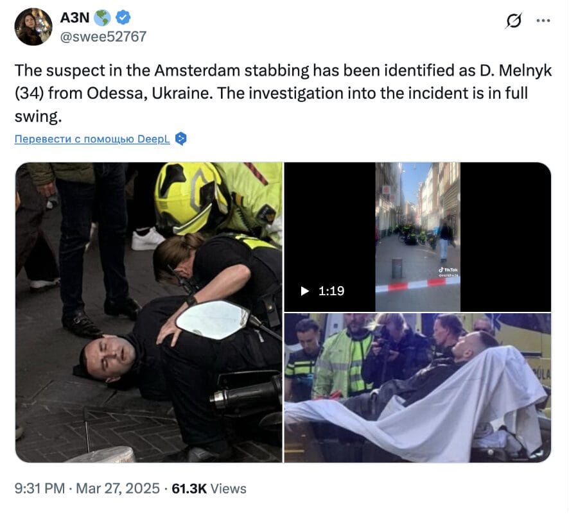Viewport: 569px width, 516px height.
Task: Click the globe emoji beside A3N
Action: tap(102, 18)
